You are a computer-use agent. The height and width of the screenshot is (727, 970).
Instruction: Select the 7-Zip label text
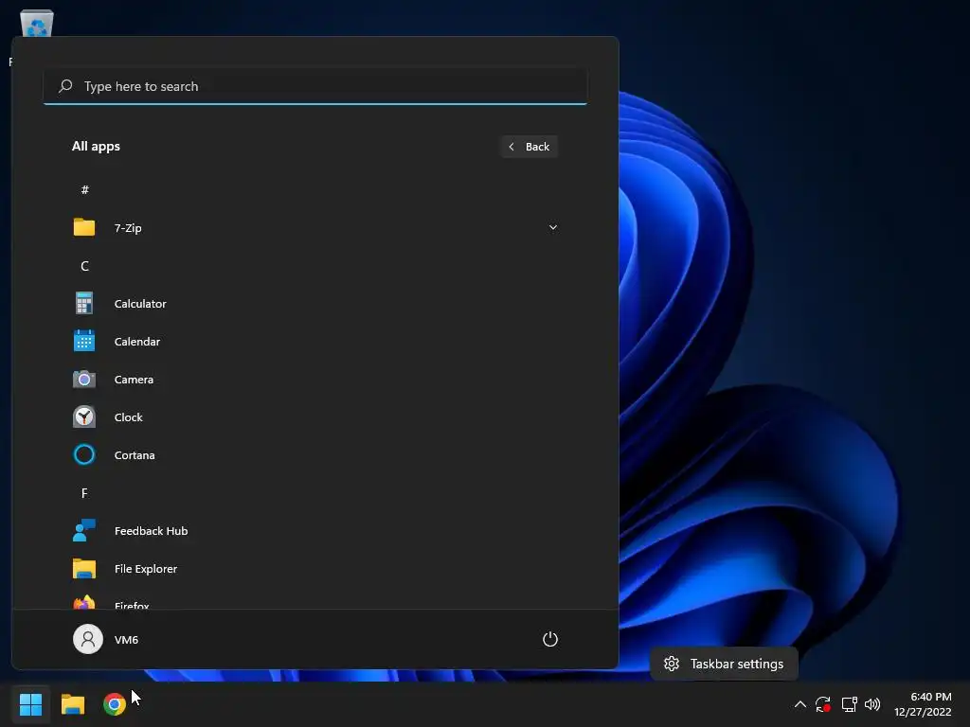click(x=128, y=227)
